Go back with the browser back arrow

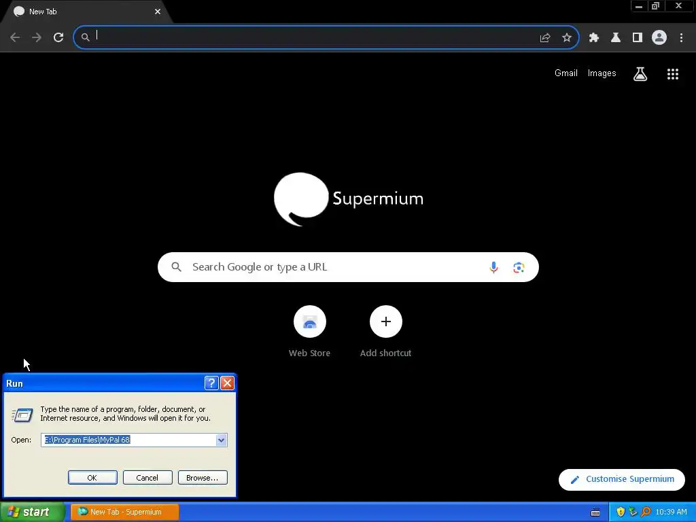(15, 37)
